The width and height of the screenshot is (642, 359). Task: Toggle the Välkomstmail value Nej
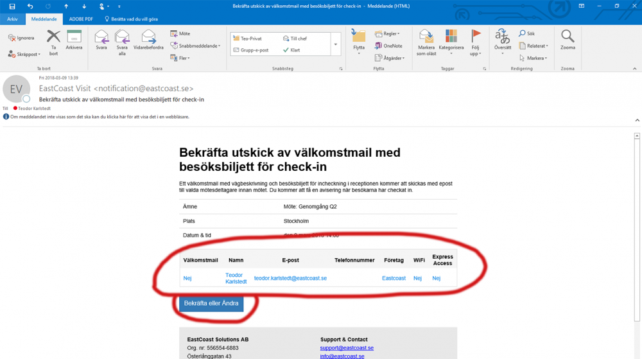click(187, 278)
